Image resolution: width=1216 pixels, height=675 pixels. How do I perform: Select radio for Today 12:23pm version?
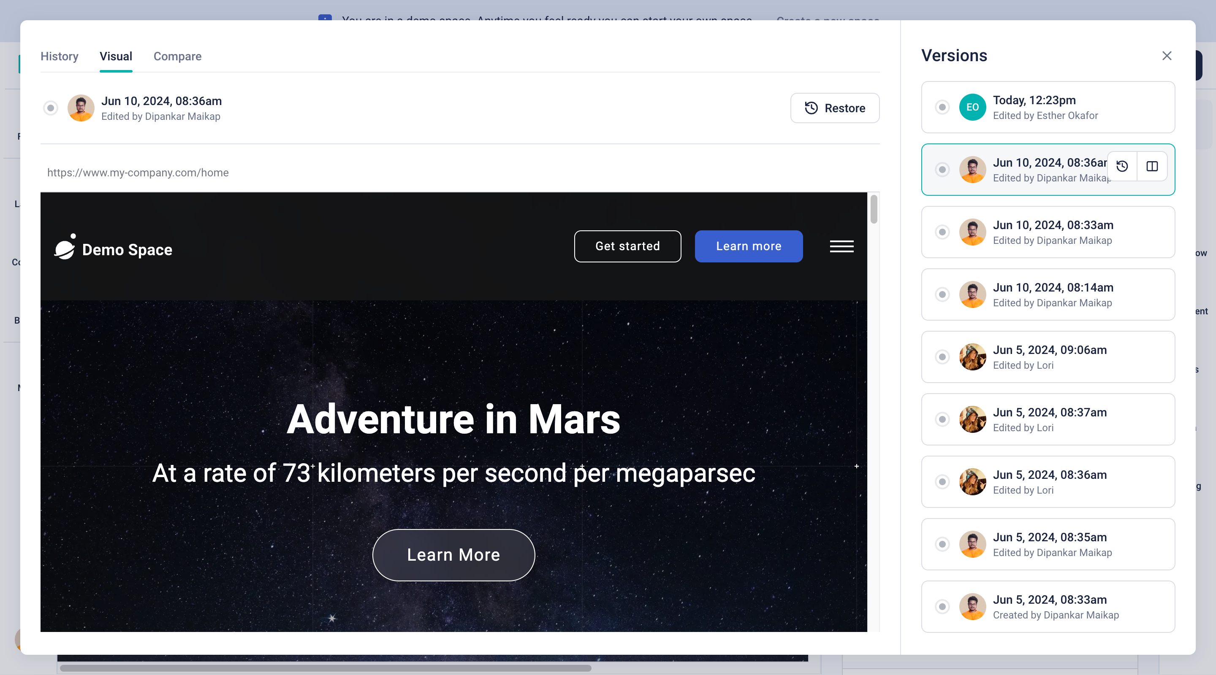pyautogui.click(x=942, y=107)
